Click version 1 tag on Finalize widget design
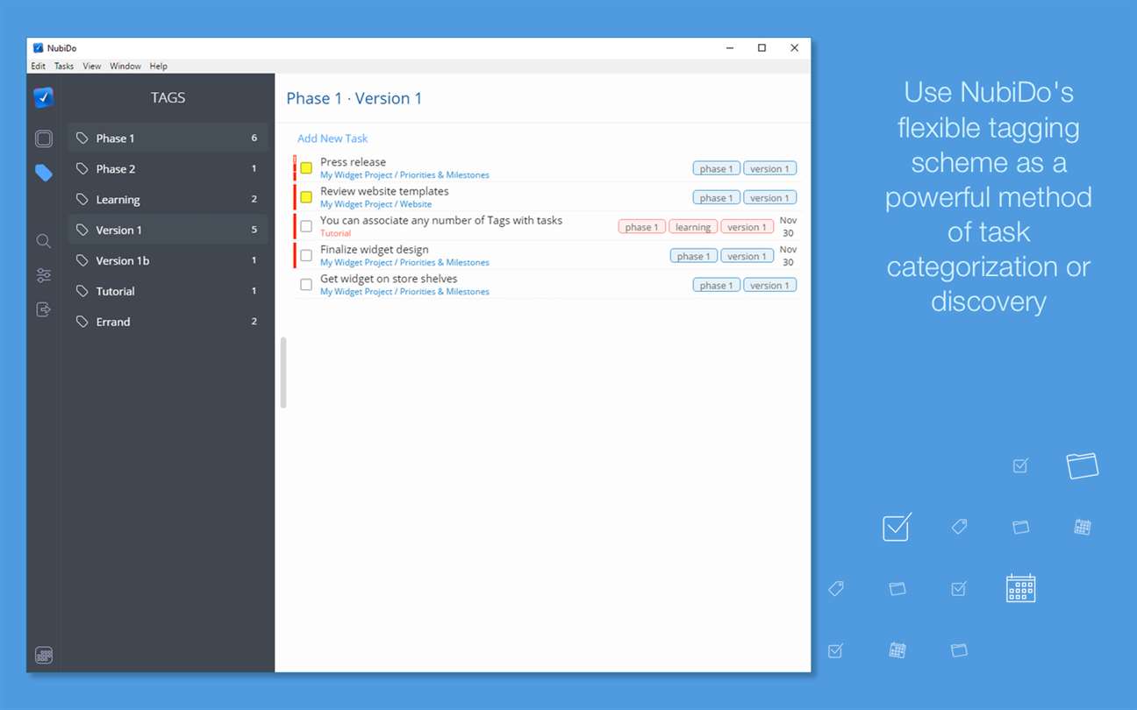The height and width of the screenshot is (710, 1137). pyautogui.click(x=747, y=256)
